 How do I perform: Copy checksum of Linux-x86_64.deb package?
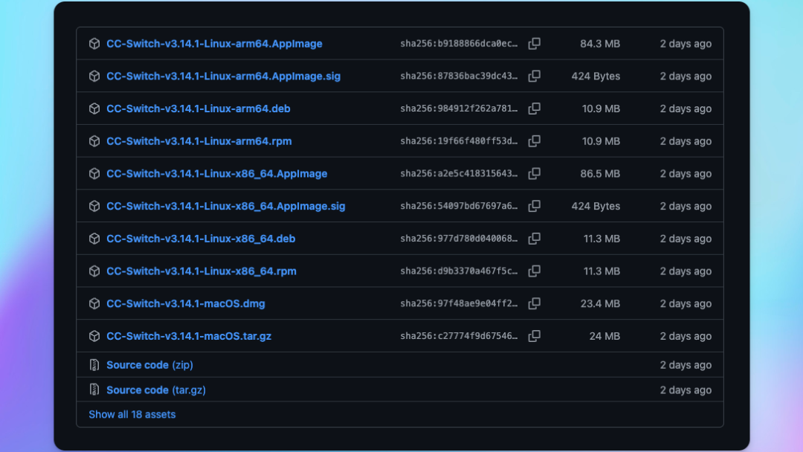point(534,239)
